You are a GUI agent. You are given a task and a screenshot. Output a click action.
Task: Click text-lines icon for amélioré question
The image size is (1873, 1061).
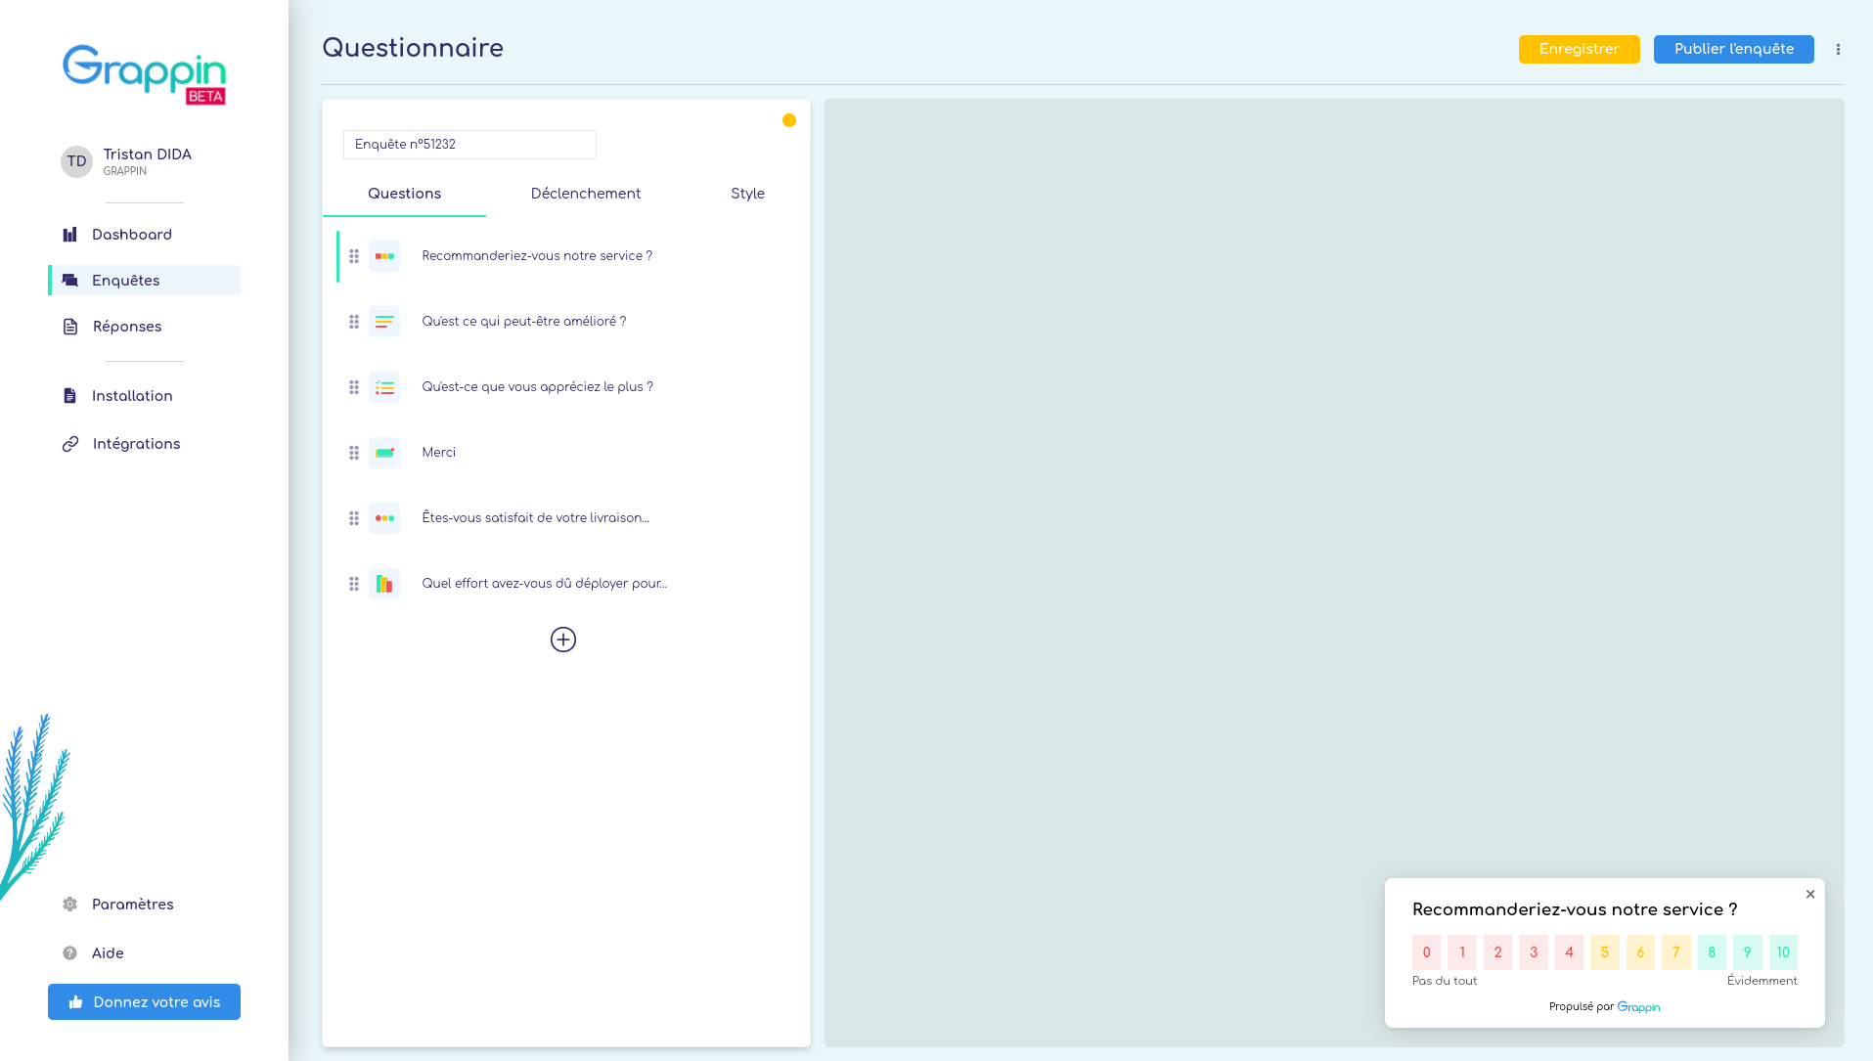point(384,322)
